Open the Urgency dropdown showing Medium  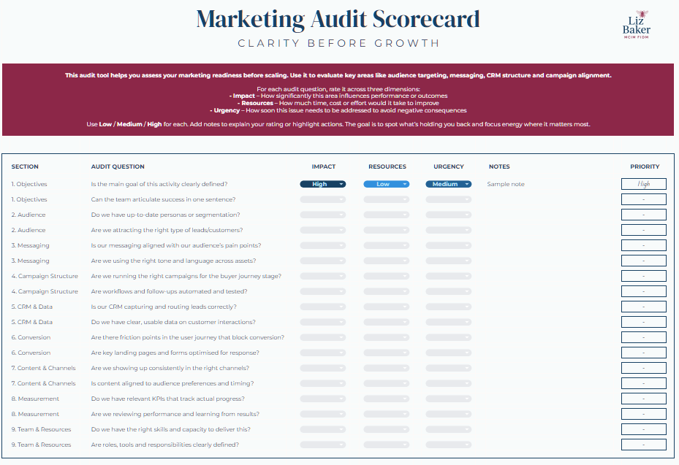449,184
